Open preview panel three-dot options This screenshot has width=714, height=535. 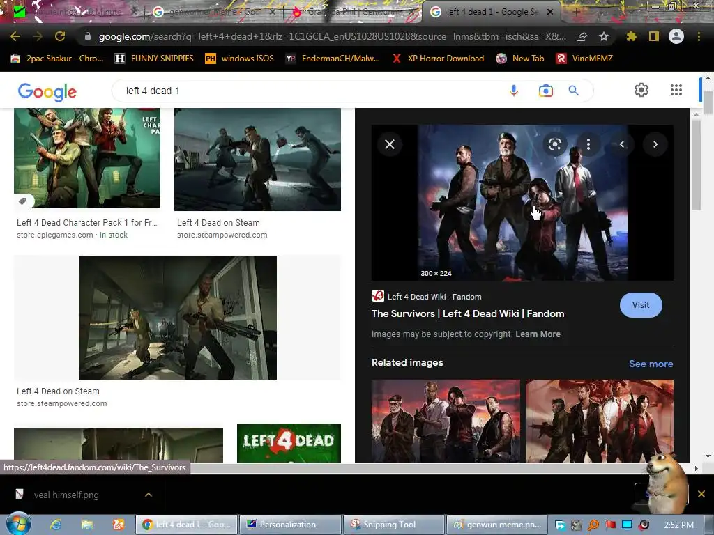click(588, 144)
